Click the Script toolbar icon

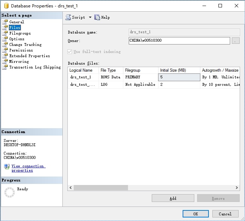(68, 17)
